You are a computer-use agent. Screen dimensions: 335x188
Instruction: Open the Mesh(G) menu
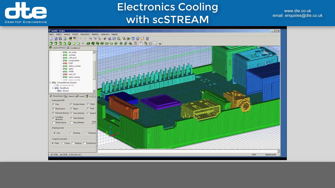click(95, 34)
